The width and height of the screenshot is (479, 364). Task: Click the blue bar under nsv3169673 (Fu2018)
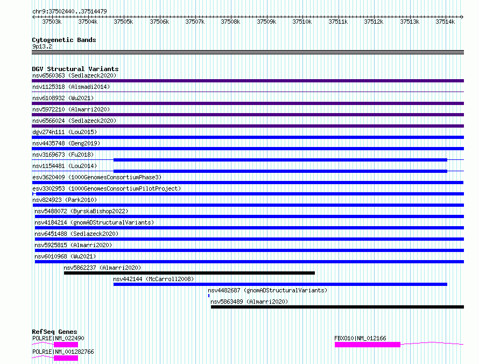(280, 160)
